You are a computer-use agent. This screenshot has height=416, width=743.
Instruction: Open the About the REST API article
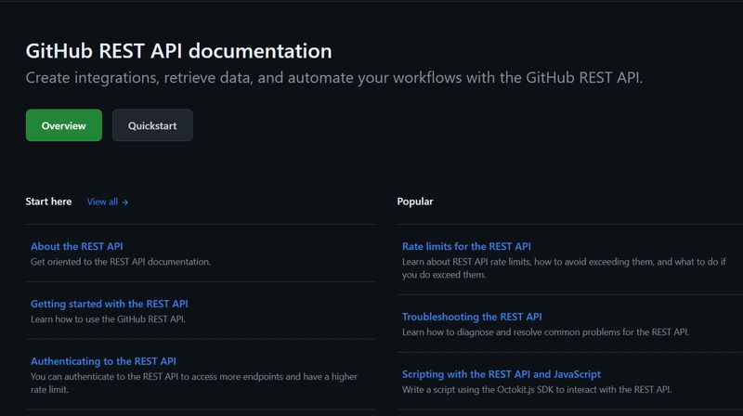click(77, 246)
